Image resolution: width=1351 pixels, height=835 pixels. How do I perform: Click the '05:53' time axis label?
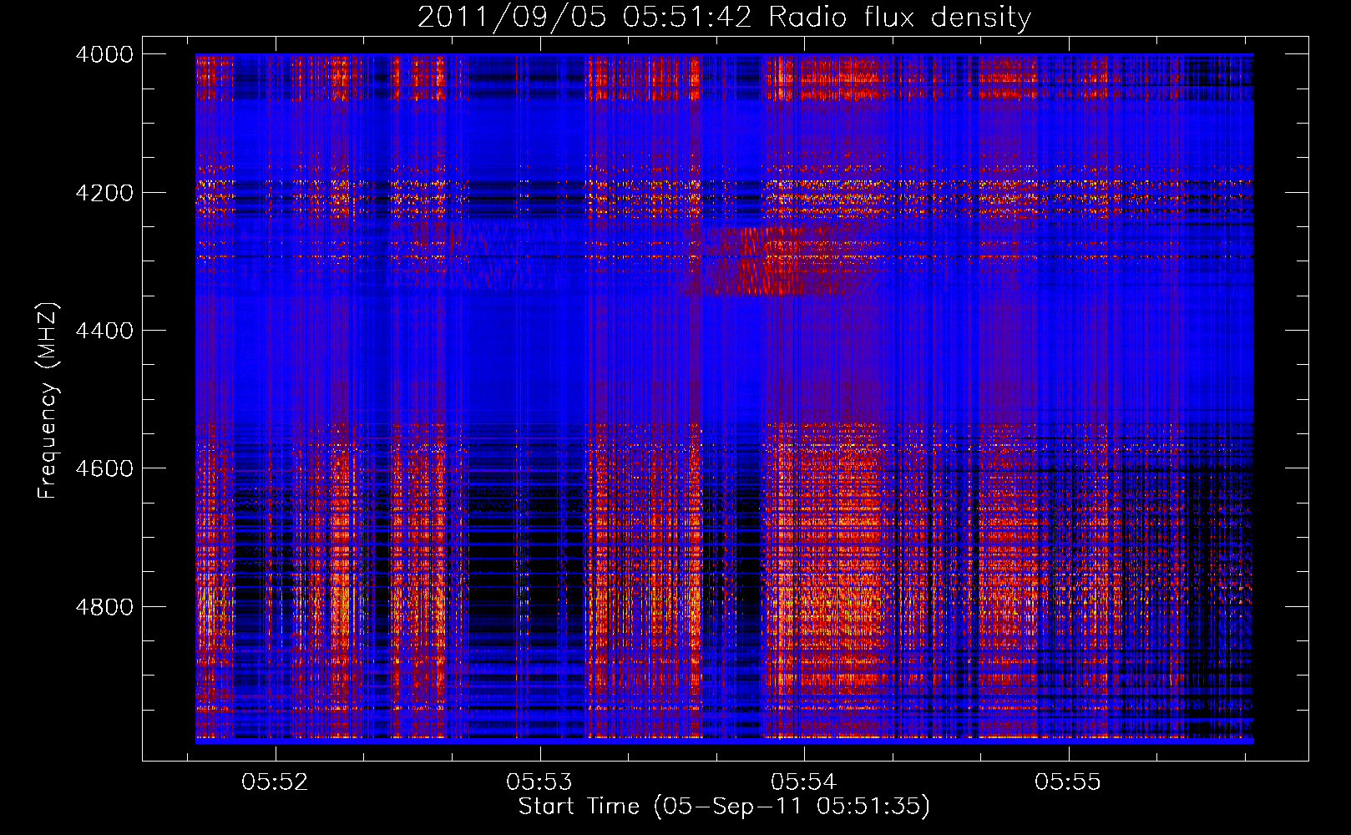[x=539, y=782]
